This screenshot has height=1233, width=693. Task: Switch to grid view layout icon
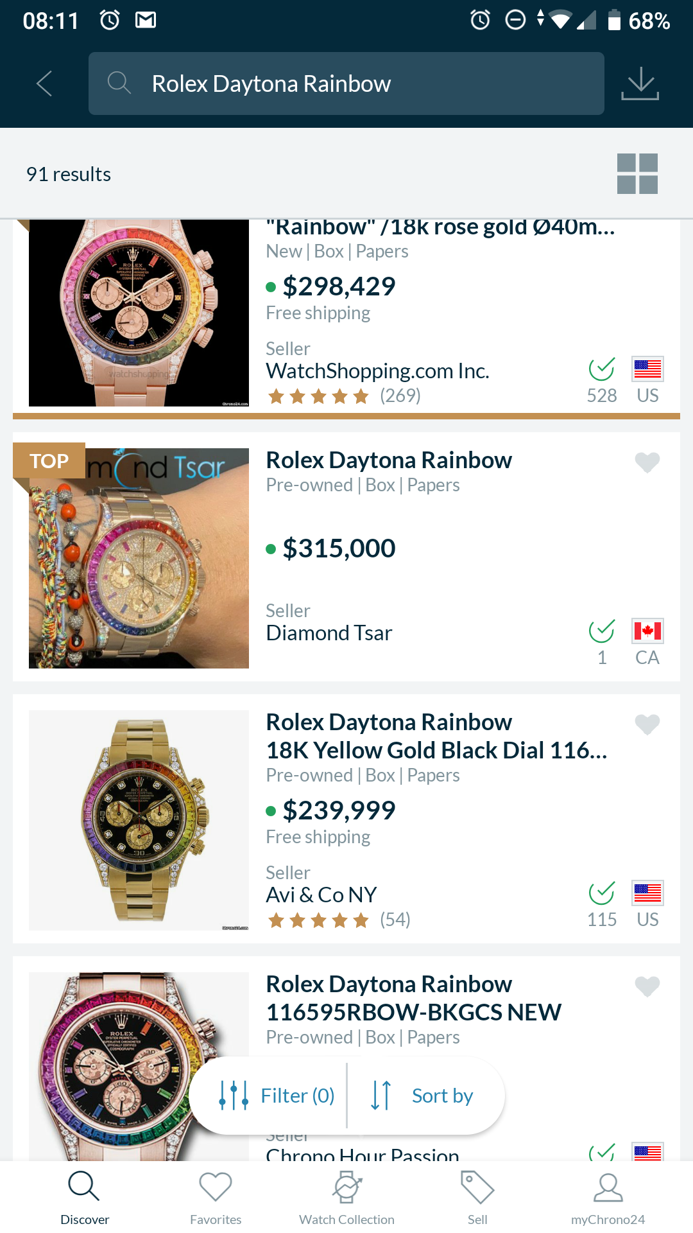point(637,173)
